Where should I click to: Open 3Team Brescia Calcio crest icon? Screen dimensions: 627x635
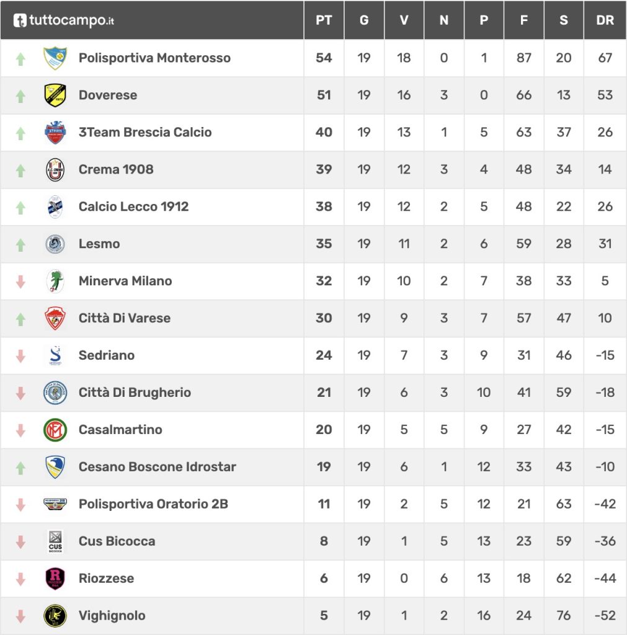(55, 133)
